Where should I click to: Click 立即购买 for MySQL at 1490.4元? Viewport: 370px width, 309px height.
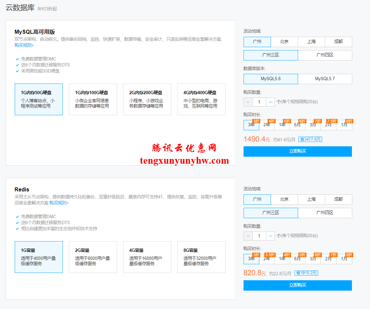(298, 151)
